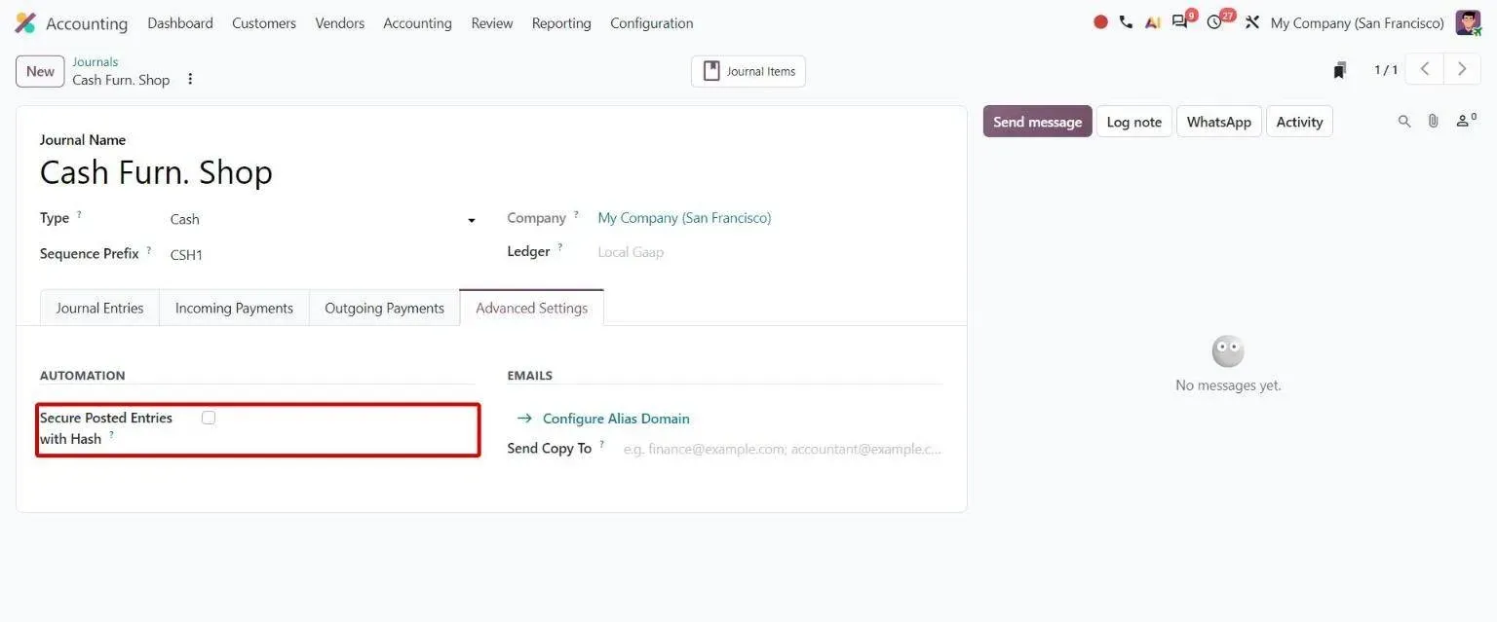Click Send message button

point(1037,122)
